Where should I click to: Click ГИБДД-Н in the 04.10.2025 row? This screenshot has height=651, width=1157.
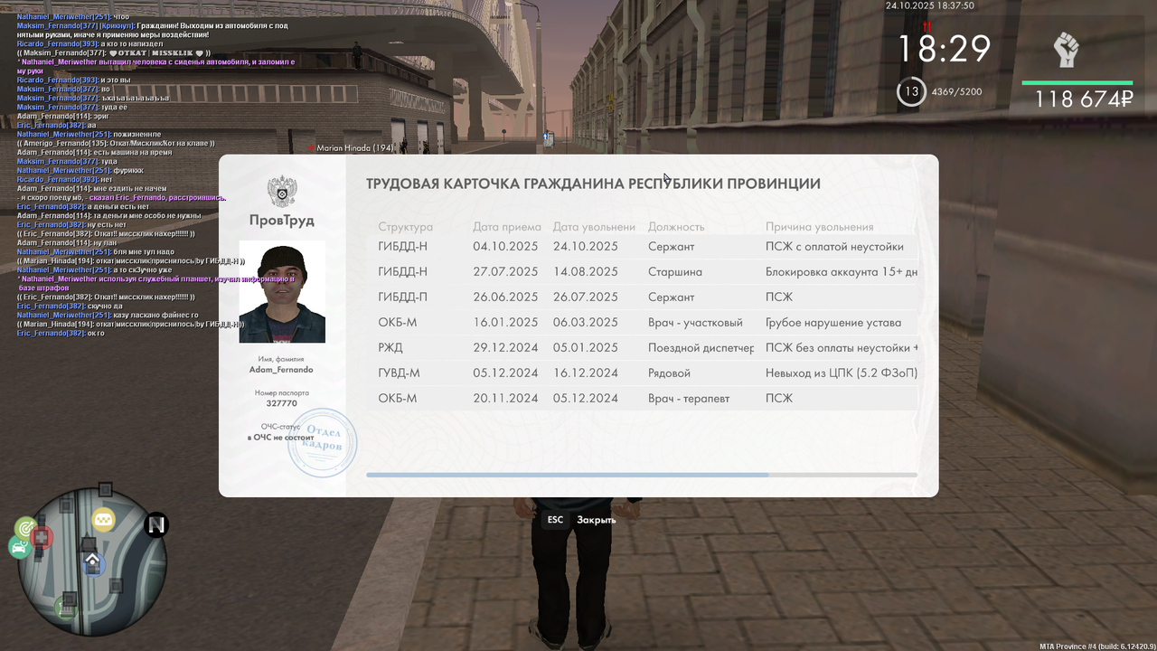pos(403,246)
